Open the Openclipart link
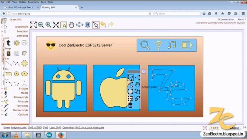Screen dimensions: 247x139 tap(68, 127)
